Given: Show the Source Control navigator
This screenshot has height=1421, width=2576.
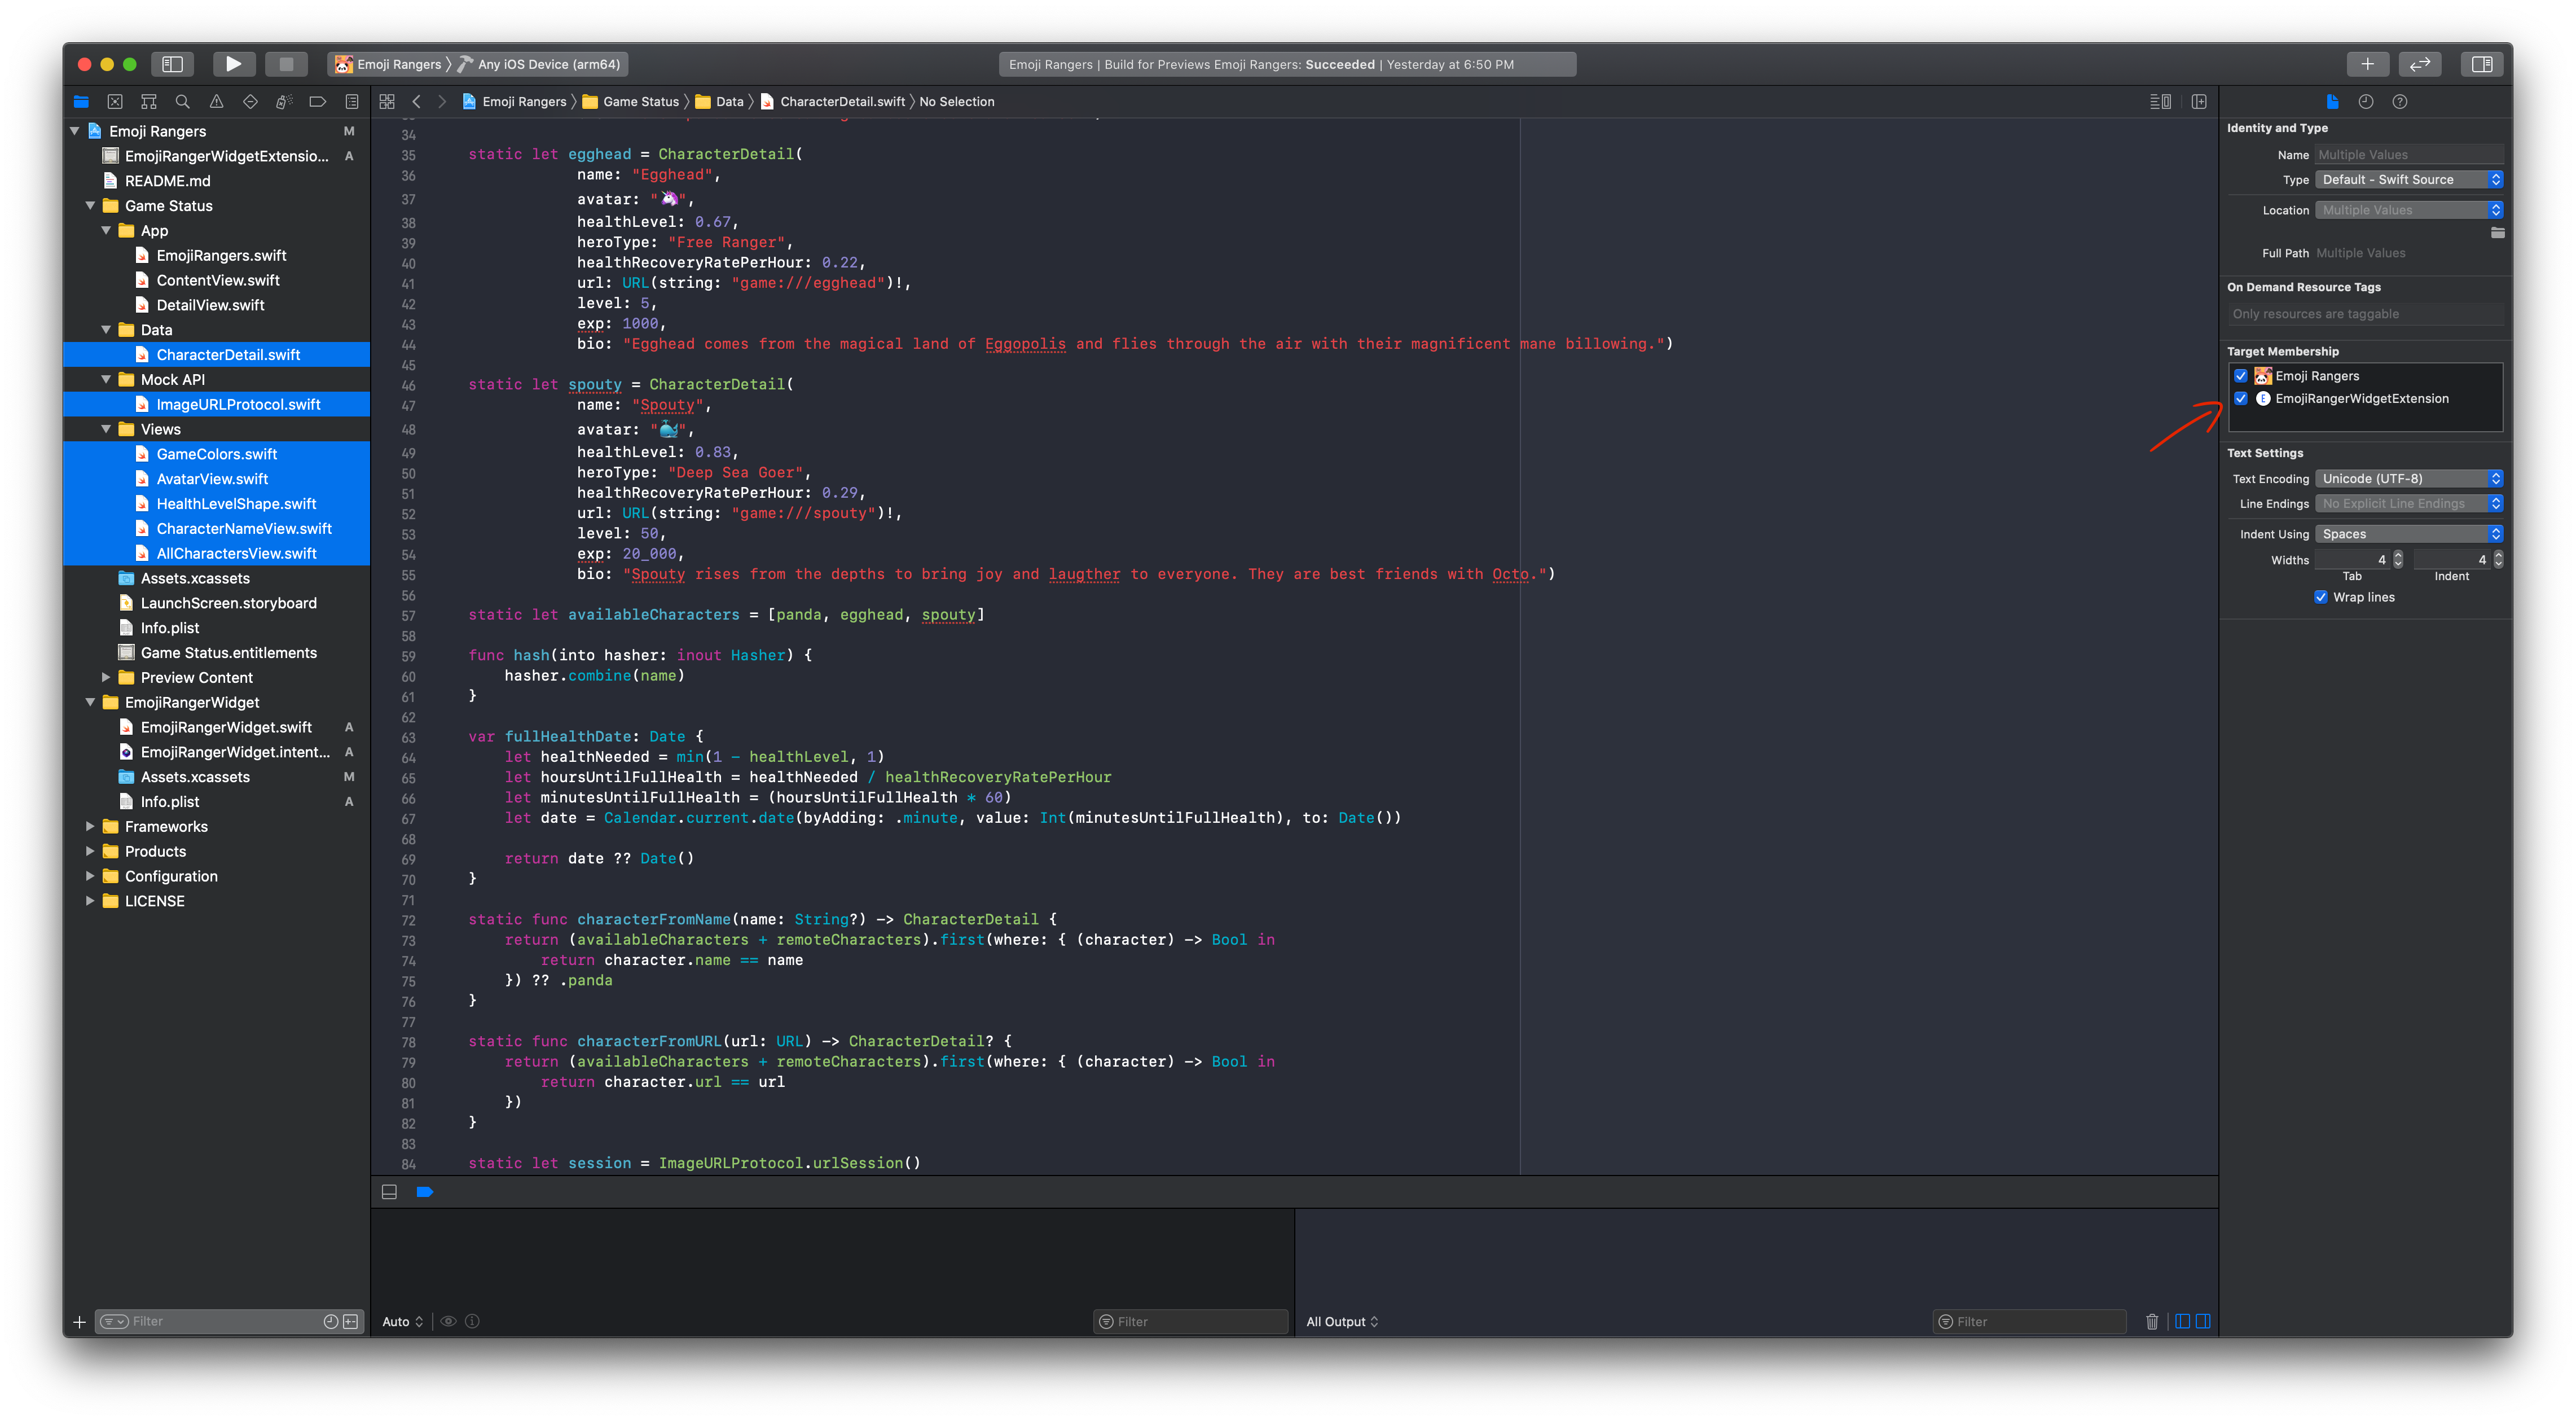Looking at the screenshot, I should click(x=115, y=101).
